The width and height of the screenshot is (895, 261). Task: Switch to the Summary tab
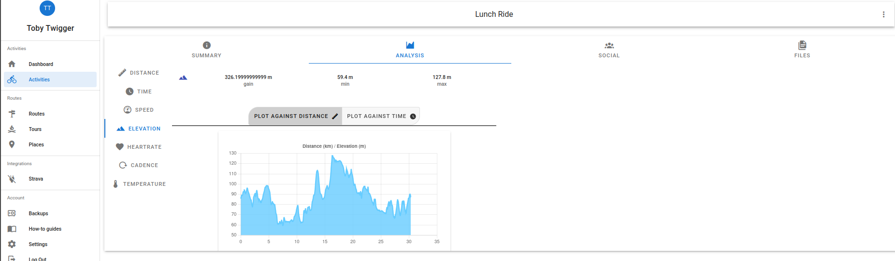coord(207,50)
